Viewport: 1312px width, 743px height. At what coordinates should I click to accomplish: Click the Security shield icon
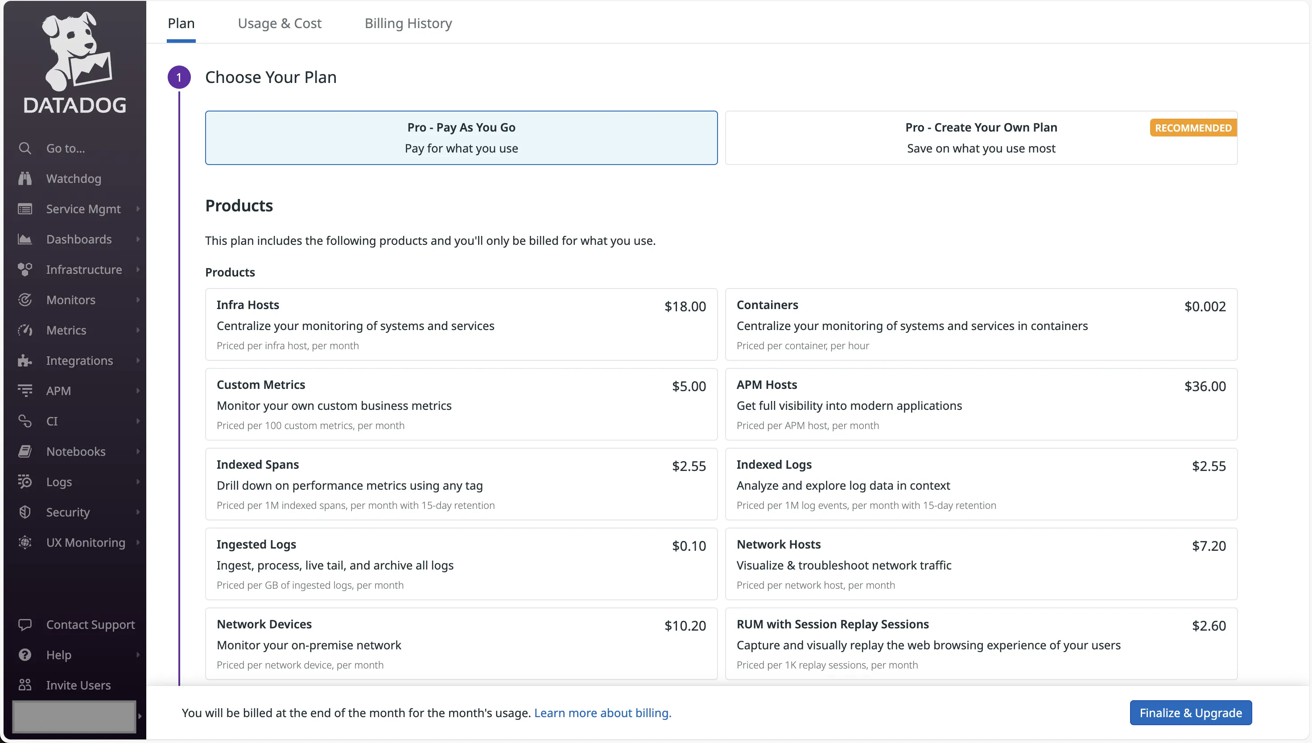click(25, 512)
